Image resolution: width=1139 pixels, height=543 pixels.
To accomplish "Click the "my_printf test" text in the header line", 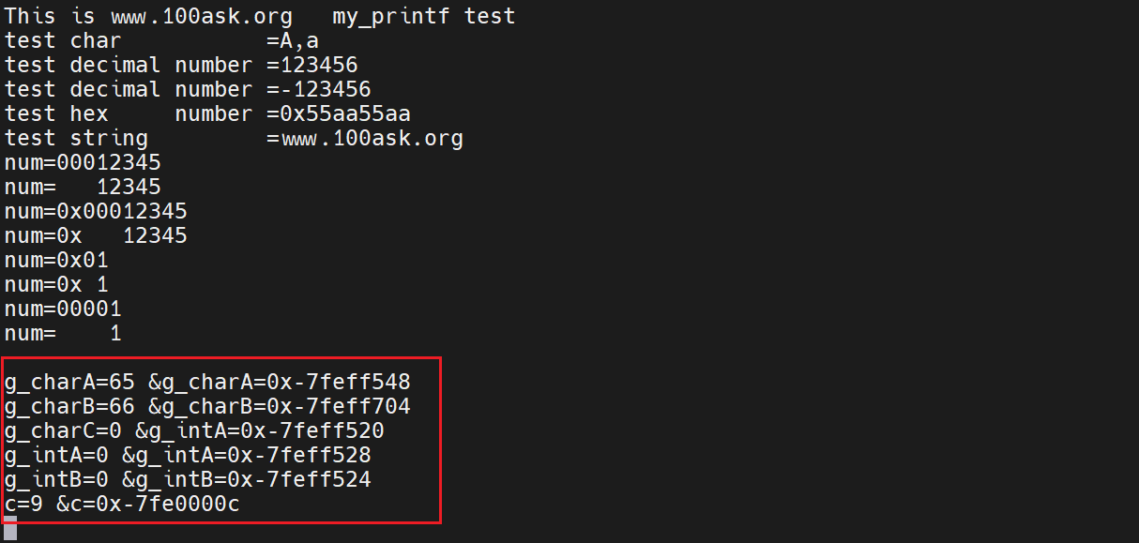I will pyautogui.click(x=423, y=17).
